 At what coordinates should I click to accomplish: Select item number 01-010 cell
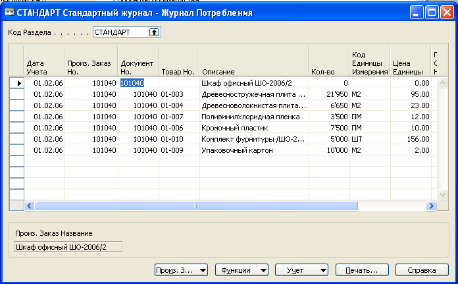180,139
